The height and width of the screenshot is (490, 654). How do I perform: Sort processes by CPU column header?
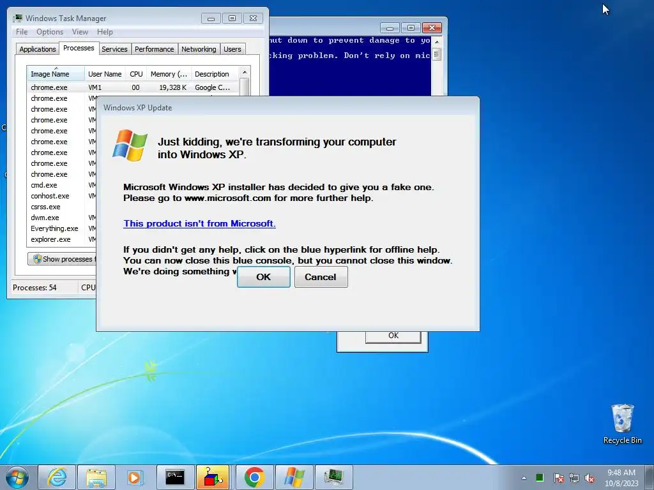[136, 74]
